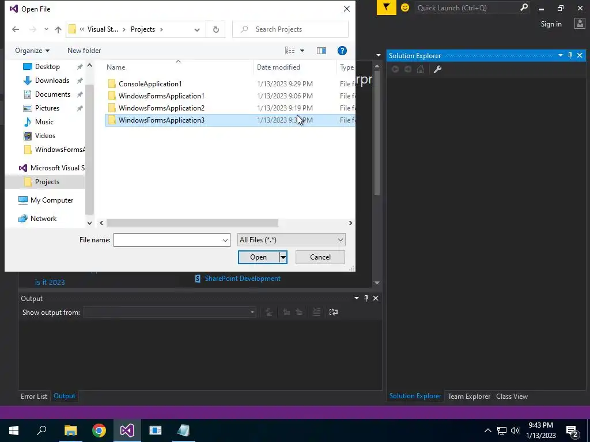Open the All Files type filter
The image size is (590, 442).
pos(291,240)
